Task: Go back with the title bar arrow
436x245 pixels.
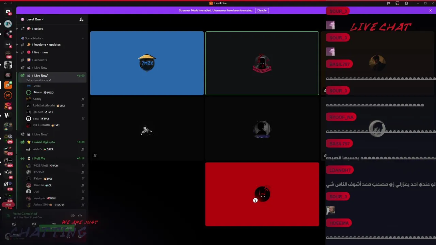Action: coord(5,3)
